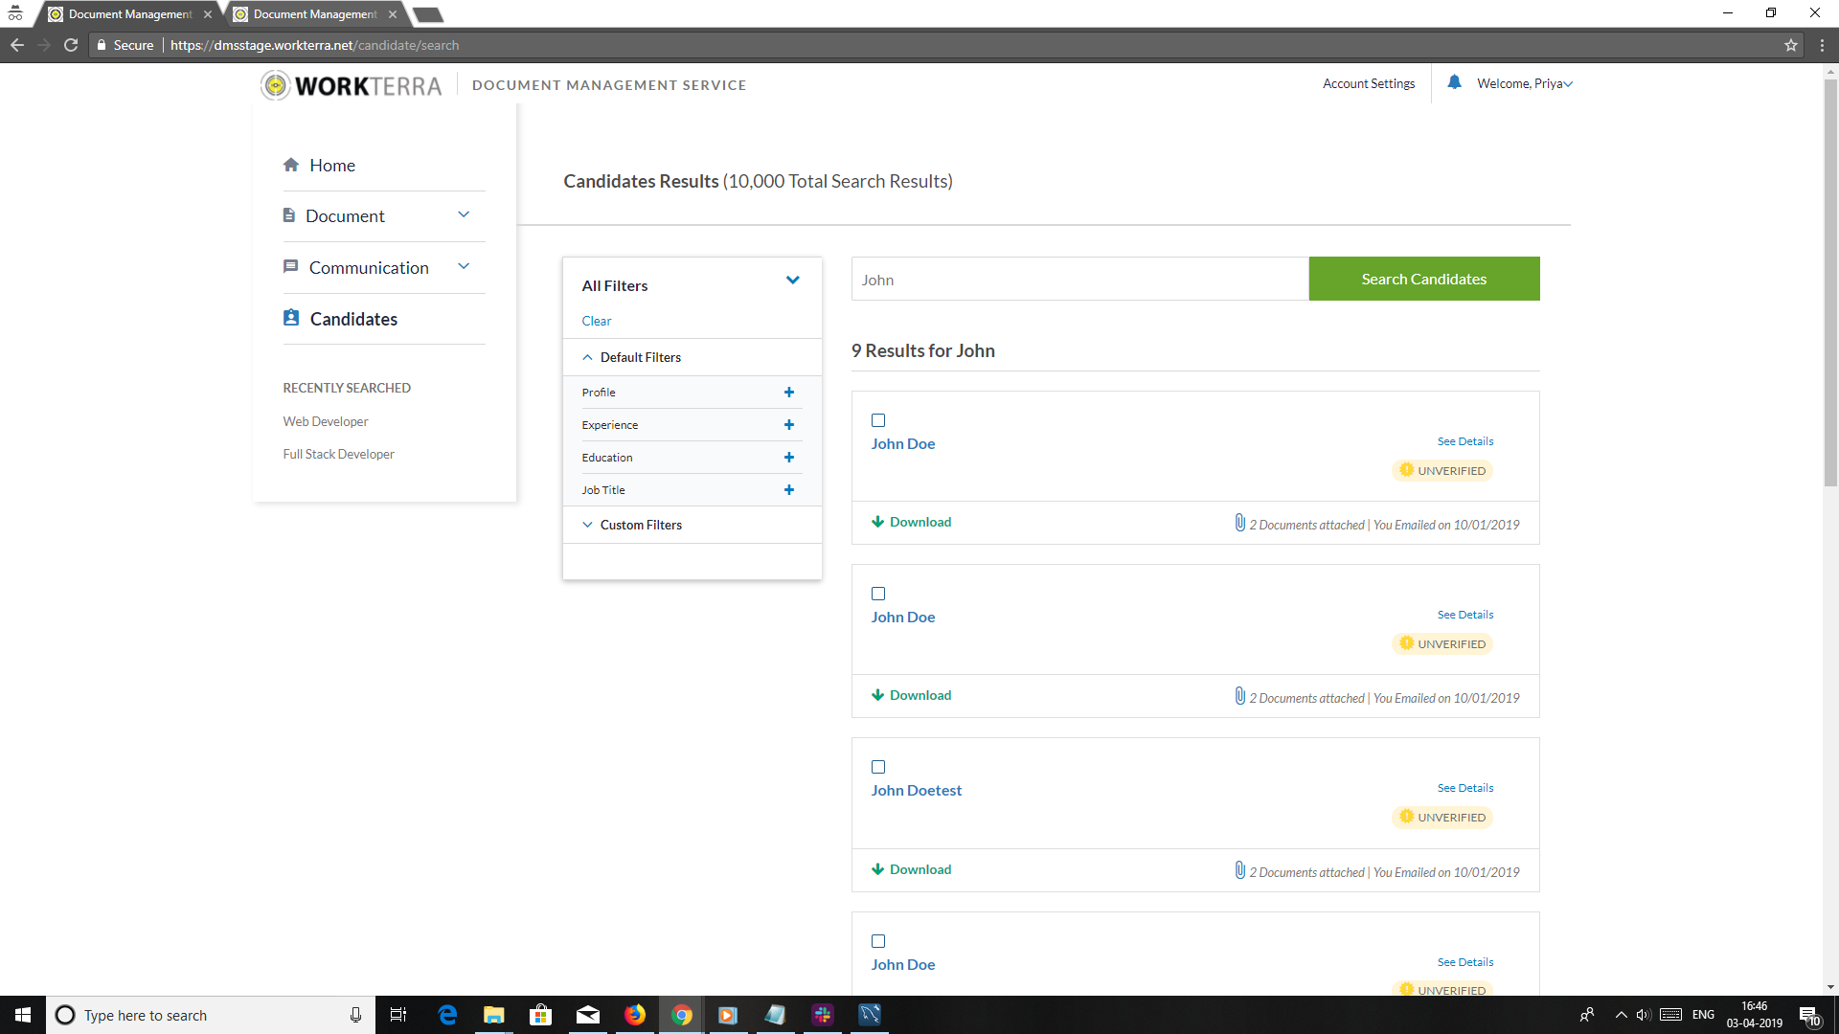Click the paperclip attachment icon on John Doetest
Screen dimensions: 1839x1034
(x=1238, y=869)
